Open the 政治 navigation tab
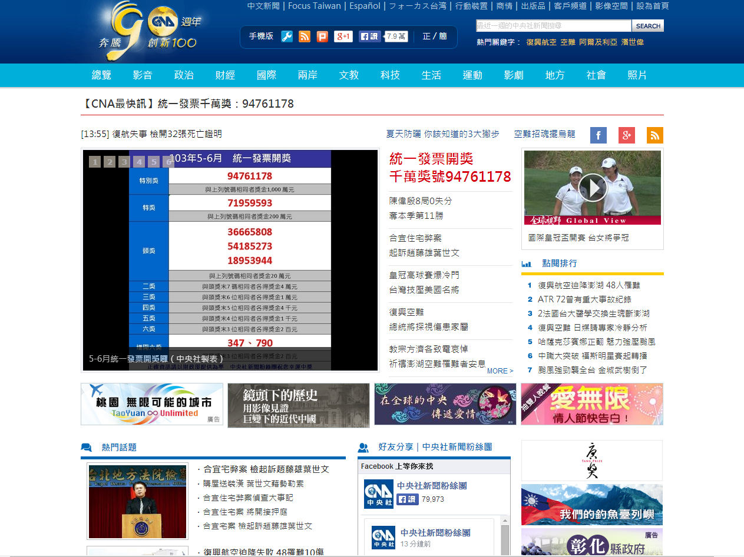Image resolution: width=744 pixels, height=557 pixels. tap(184, 75)
